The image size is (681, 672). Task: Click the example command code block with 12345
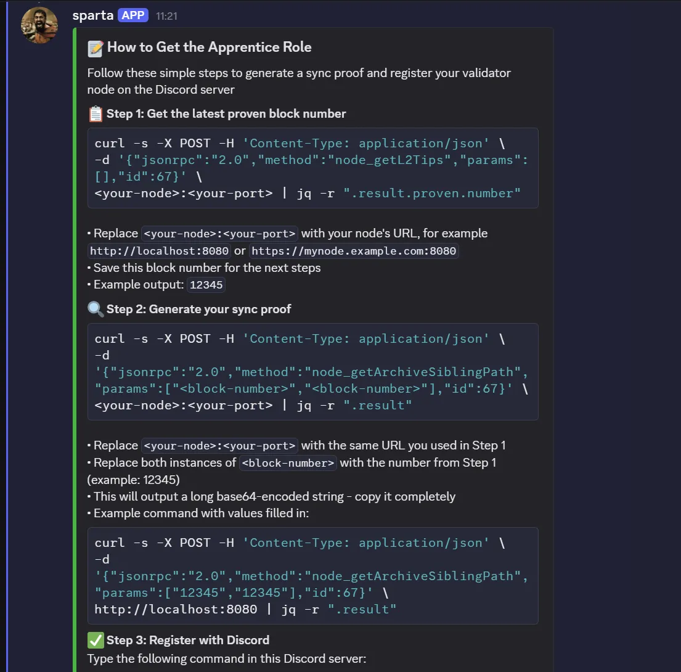pos(312,575)
